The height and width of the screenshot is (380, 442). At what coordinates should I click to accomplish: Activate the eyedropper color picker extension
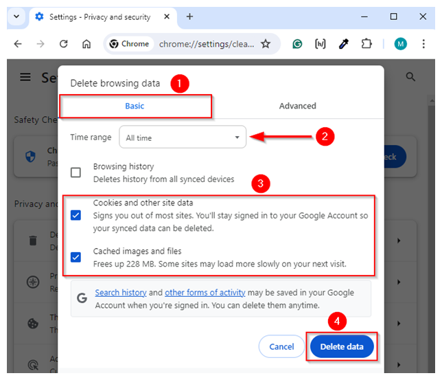tap(343, 44)
